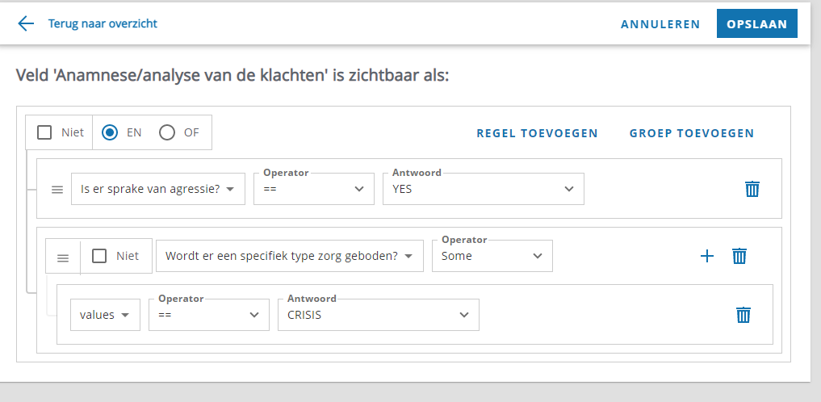Open the Antwoord dropdown showing CRISIS
The image size is (821, 402).
(378, 315)
